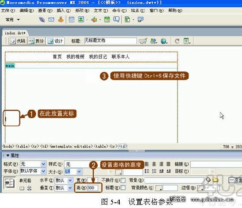The width and height of the screenshot is (242, 208).
Task: Click the 我的相册 navigation text
Action: tap(76, 57)
